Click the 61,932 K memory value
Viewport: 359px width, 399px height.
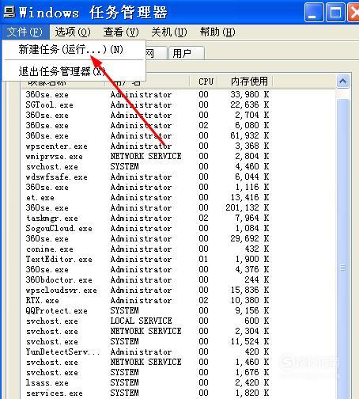coord(249,135)
